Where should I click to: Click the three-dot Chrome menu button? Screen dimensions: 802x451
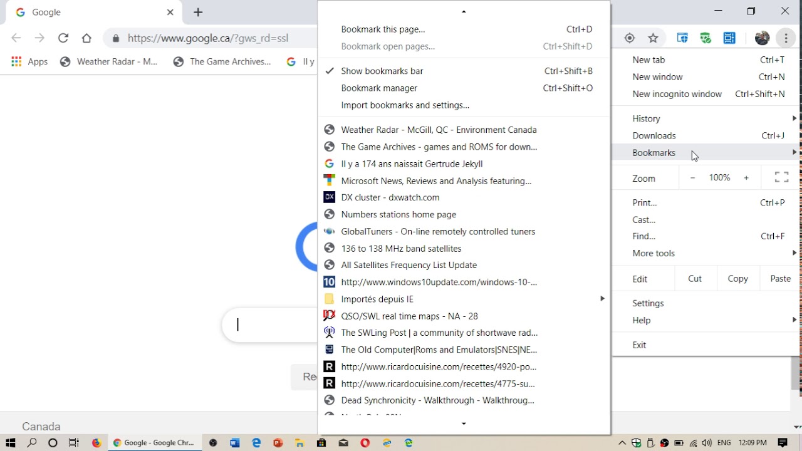point(786,38)
